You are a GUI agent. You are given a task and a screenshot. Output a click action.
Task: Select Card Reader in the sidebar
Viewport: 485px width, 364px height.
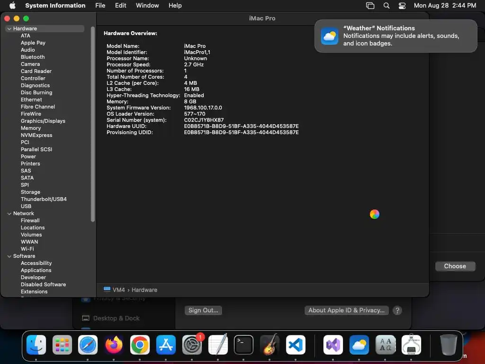[x=36, y=71]
